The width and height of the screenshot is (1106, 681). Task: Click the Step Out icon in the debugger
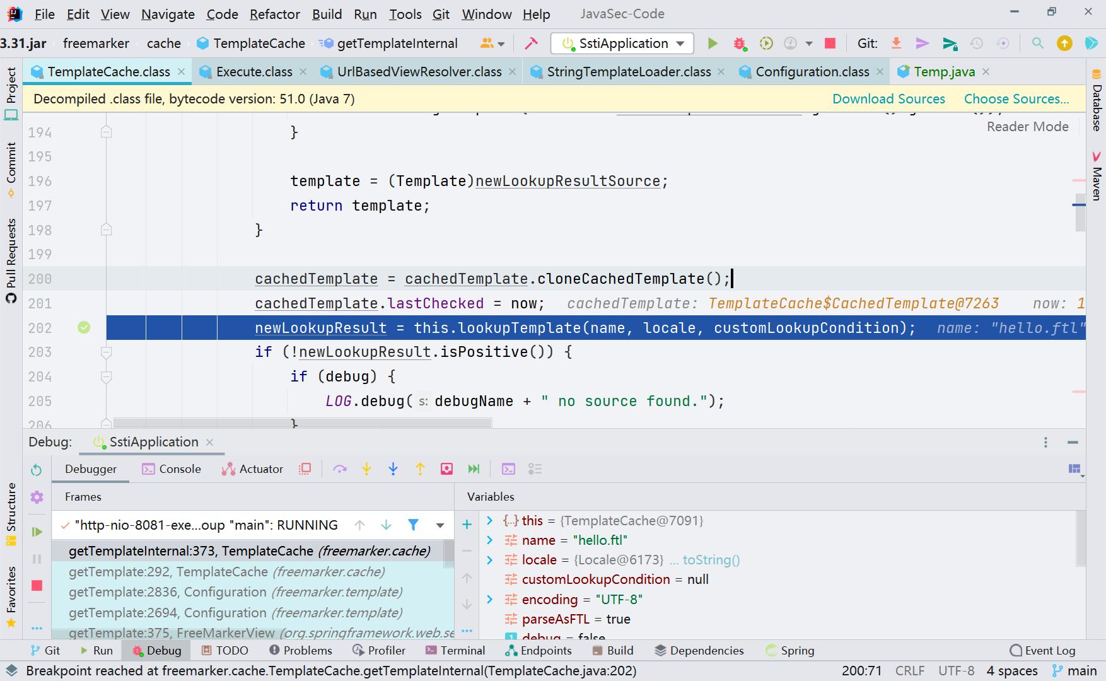coord(420,469)
